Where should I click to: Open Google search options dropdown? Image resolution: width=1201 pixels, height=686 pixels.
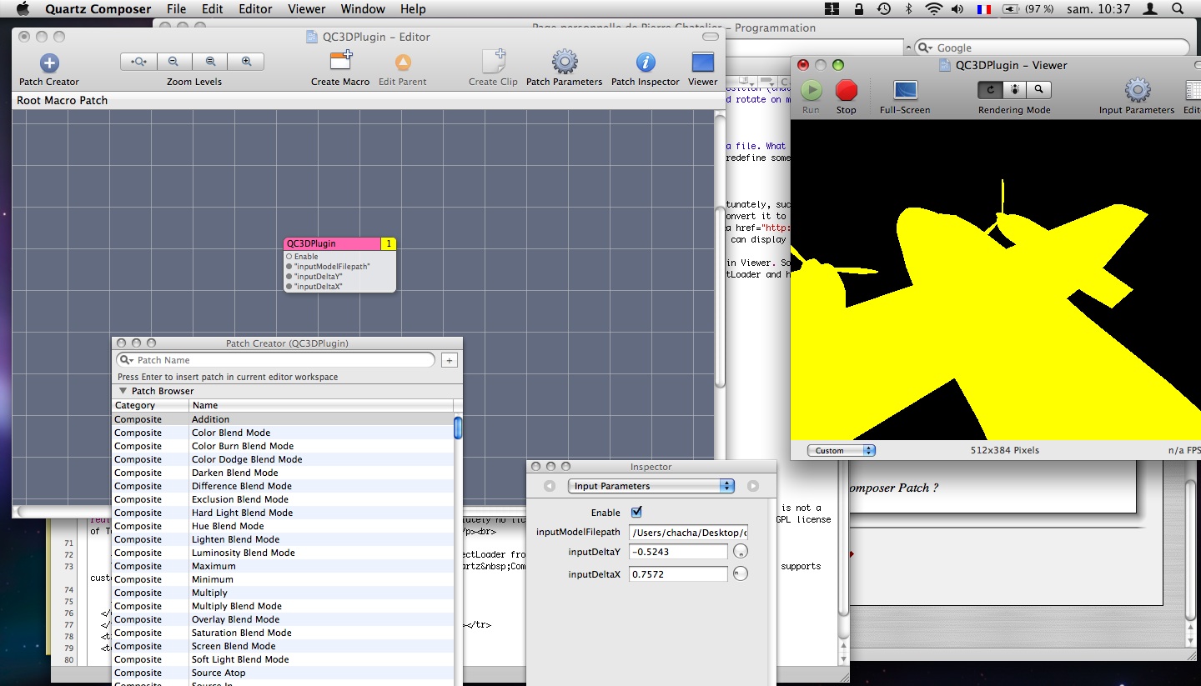pyautogui.click(x=926, y=48)
